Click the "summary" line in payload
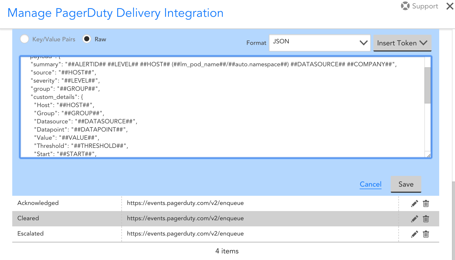 pos(214,64)
